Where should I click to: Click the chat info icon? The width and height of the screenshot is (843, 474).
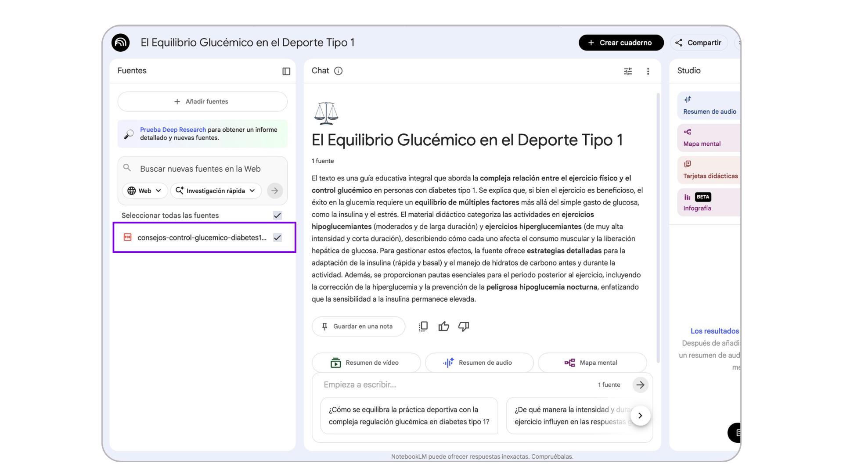coord(338,71)
